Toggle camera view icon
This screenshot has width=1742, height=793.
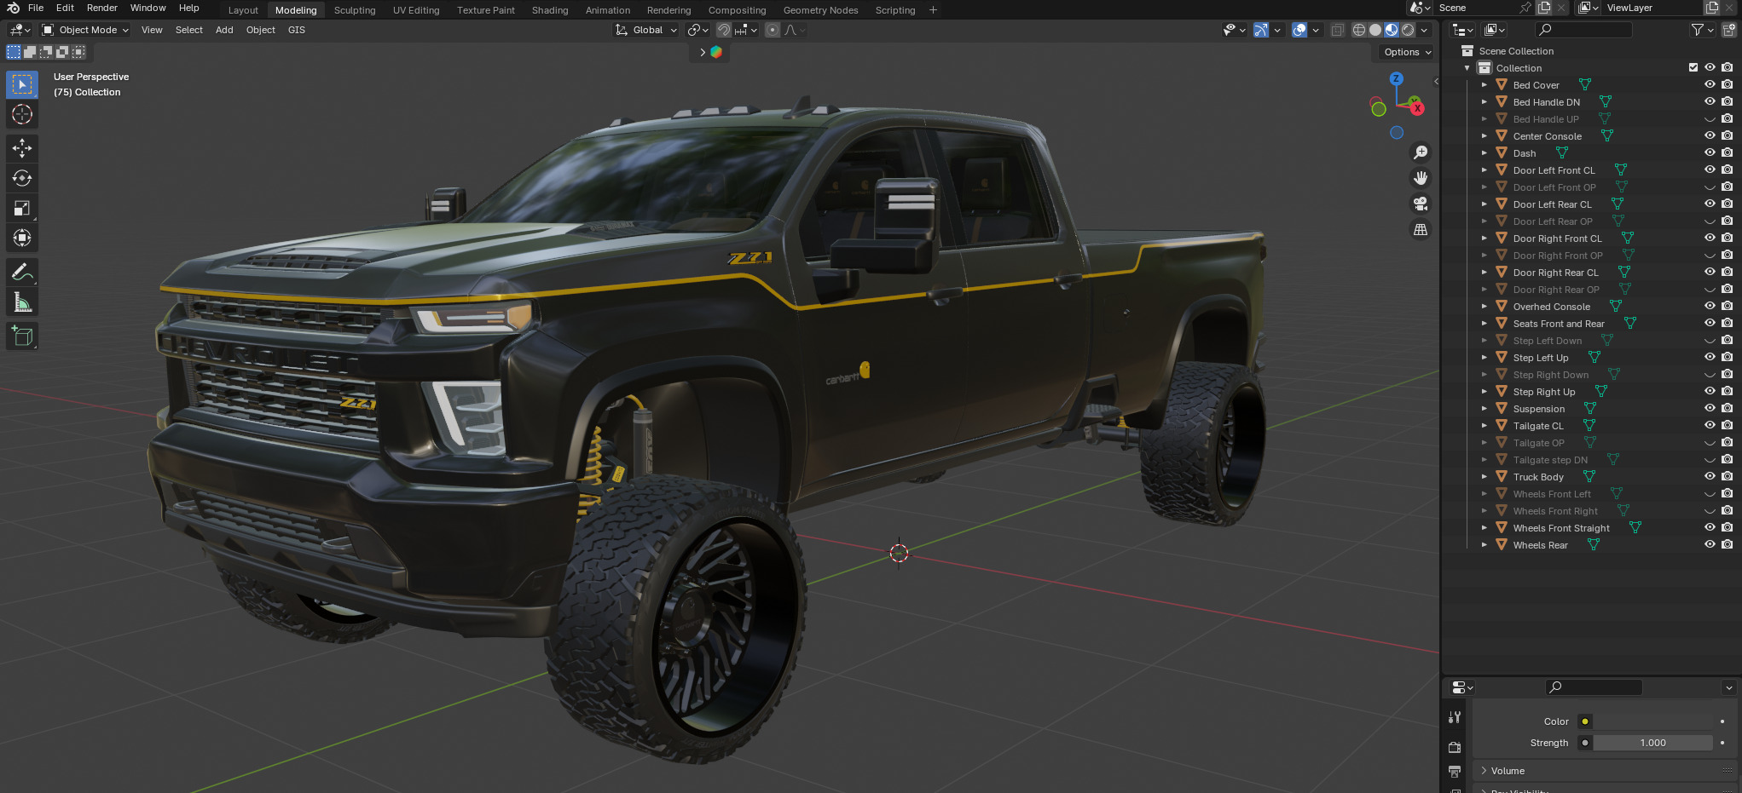[1421, 204]
